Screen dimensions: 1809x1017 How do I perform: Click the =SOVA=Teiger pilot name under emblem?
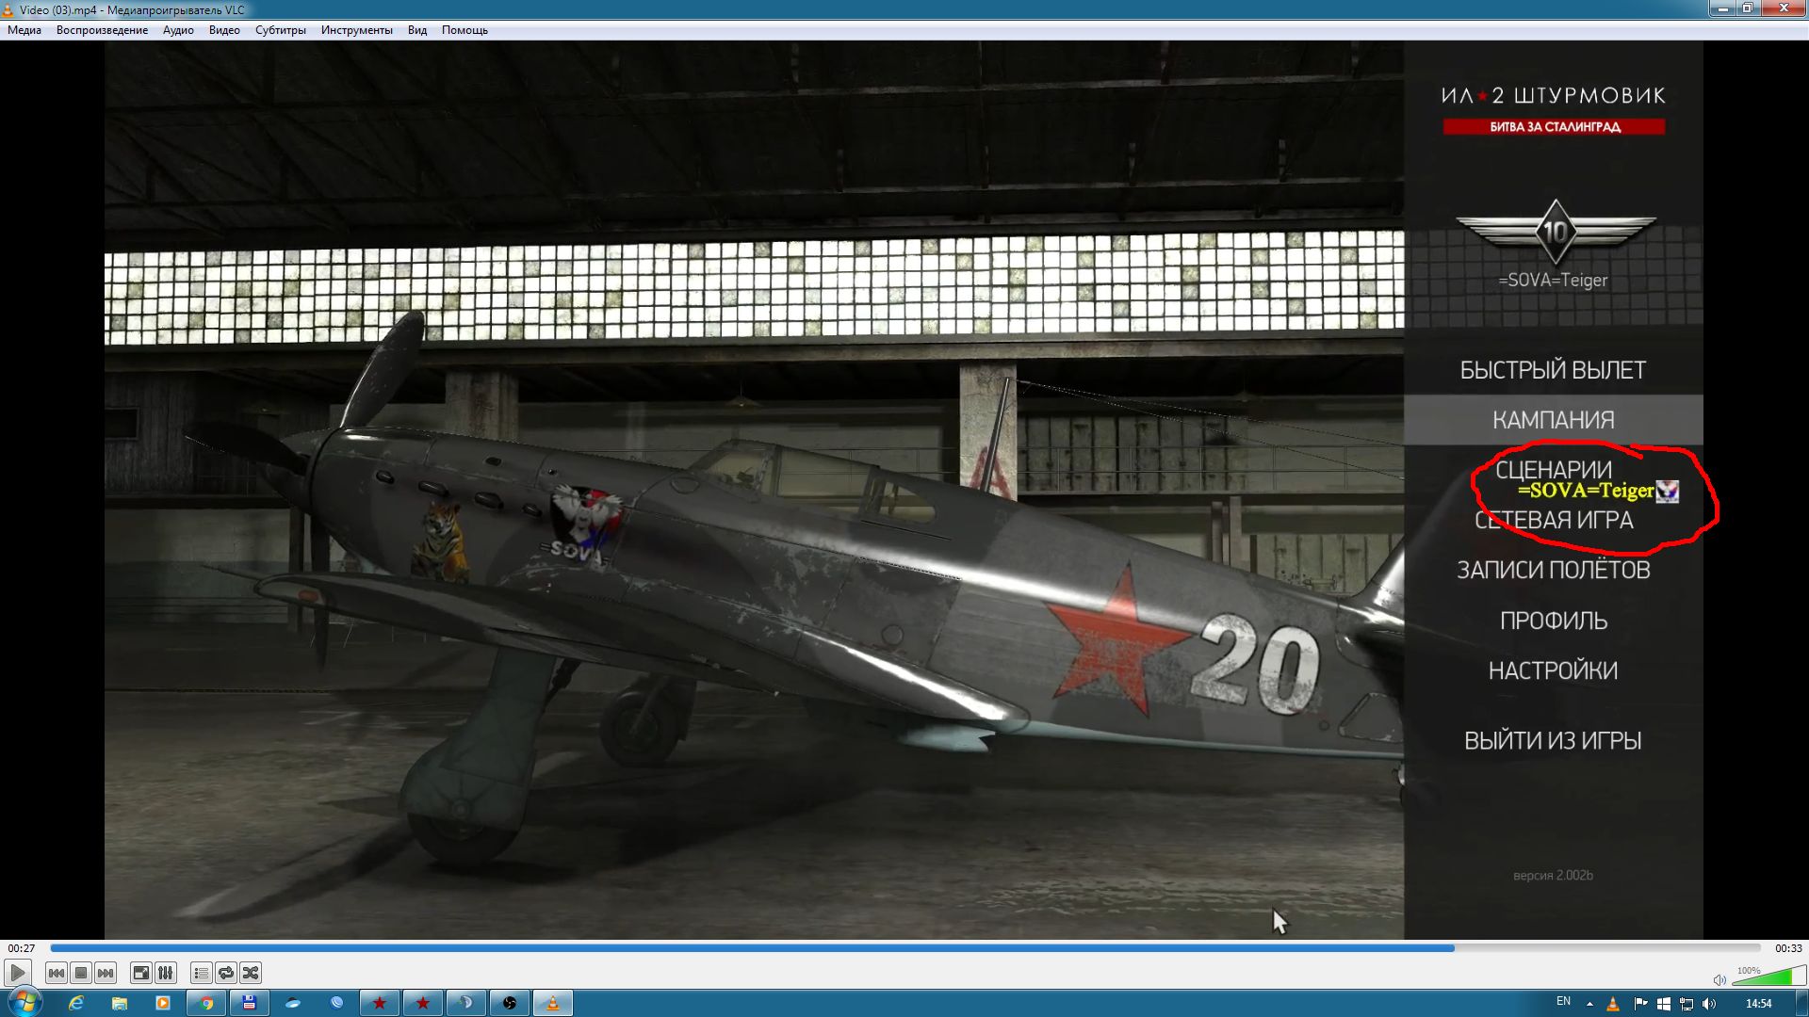(x=1553, y=280)
